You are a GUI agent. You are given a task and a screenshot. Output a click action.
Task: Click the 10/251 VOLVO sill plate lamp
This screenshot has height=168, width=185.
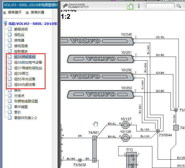101,59
